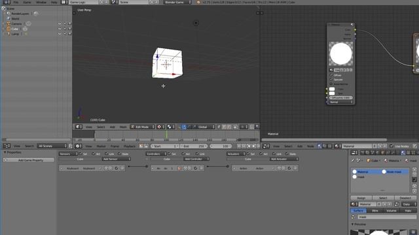The width and height of the screenshot is (419, 235).
Task: Open the Add Actuator dropdown
Action: tap(284, 159)
